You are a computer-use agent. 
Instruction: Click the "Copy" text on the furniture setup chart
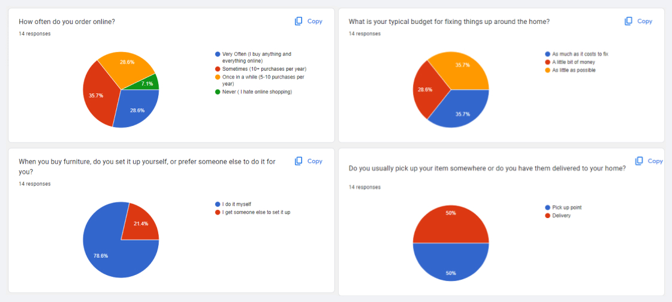pyautogui.click(x=315, y=161)
